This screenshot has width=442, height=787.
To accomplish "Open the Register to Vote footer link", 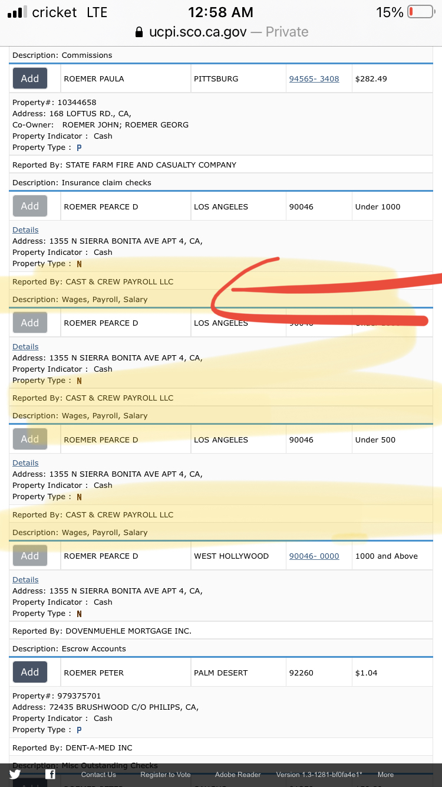I will pos(166,775).
